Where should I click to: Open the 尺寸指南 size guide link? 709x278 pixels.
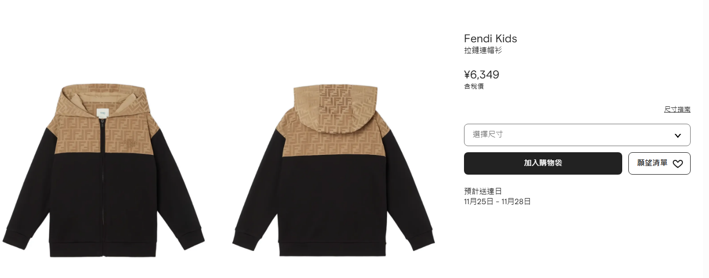point(677,109)
